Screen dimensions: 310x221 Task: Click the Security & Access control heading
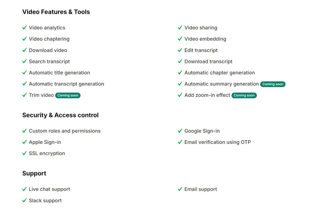[60, 115]
